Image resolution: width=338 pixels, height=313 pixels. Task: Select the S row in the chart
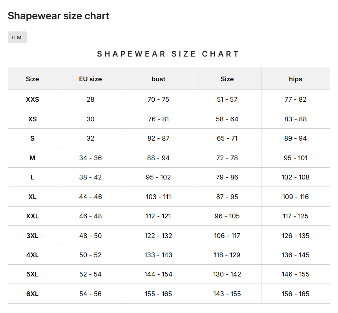[32, 138]
